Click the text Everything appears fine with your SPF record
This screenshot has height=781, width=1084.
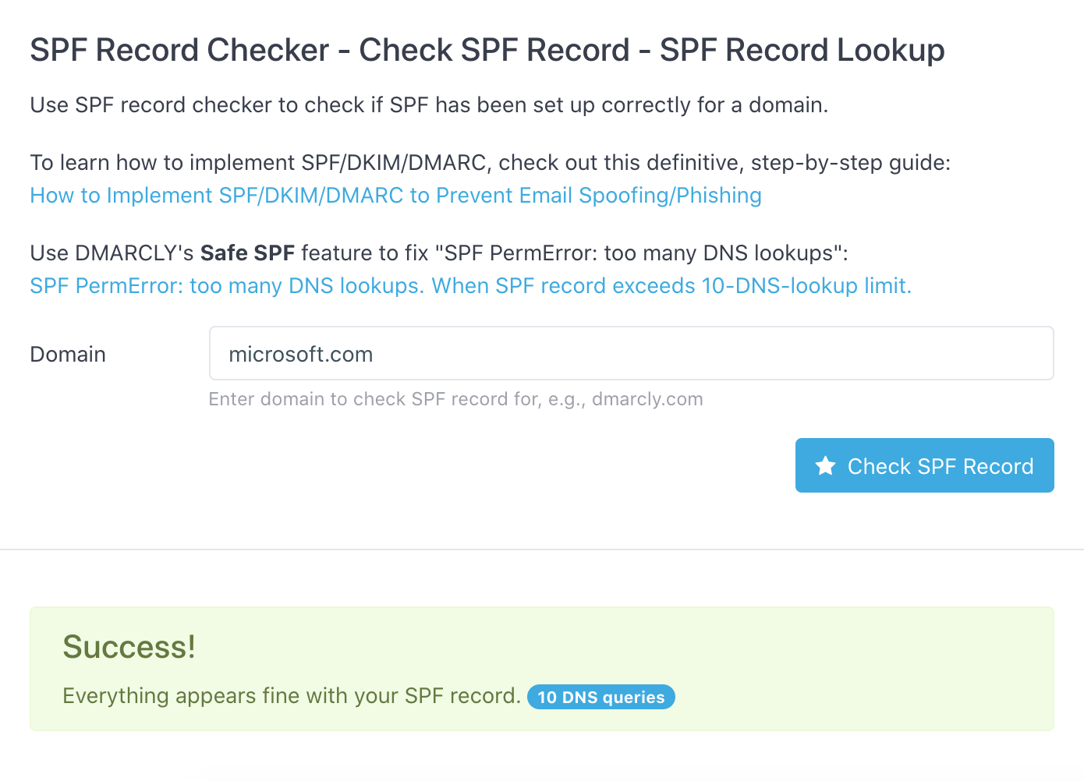coord(291,696)
